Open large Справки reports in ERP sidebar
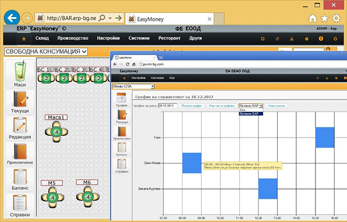347x222 pixels. [20, 205]
